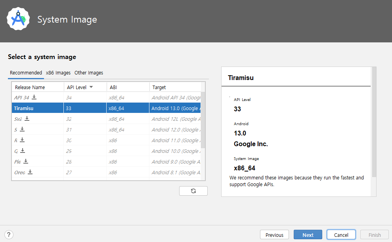The image size is (392, 242).
Task: Click x86_64 system image value in details
Action: 245,168
